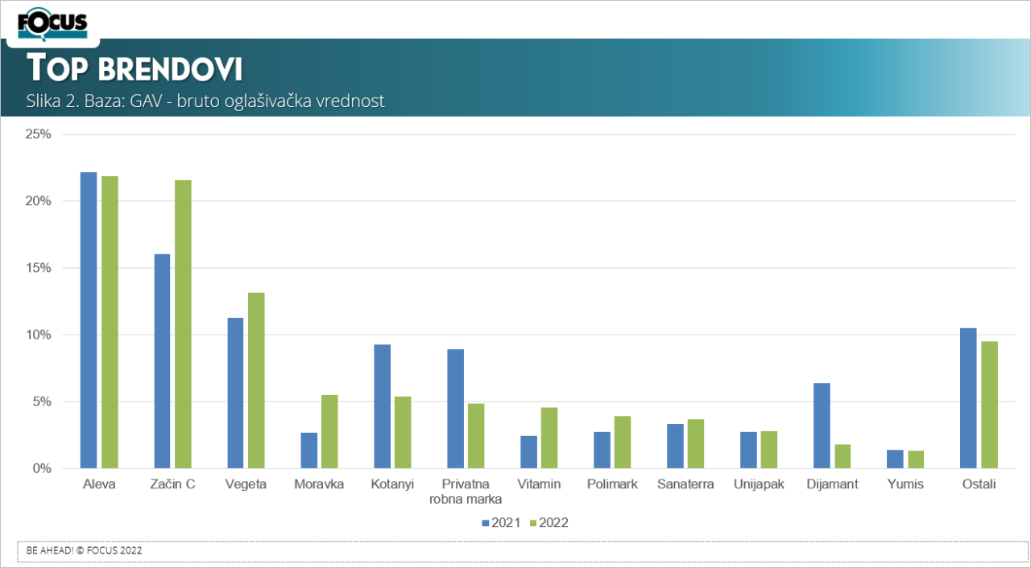
Task: Select the 'Unijapak' category label
Action: tap(759, 484)
